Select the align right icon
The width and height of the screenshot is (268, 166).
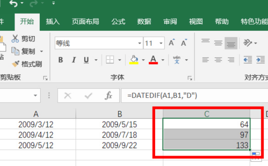click(231, 60)
